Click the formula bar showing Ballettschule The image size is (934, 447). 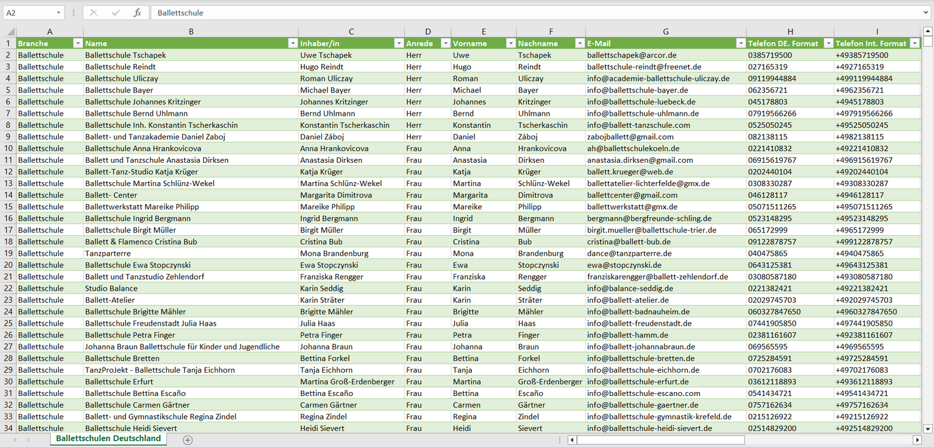pos(517,13)
